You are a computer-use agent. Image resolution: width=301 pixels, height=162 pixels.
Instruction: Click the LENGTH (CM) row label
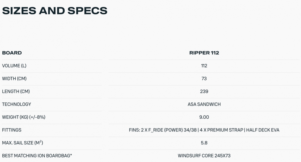pyautogui.click(x=16, y=92)
